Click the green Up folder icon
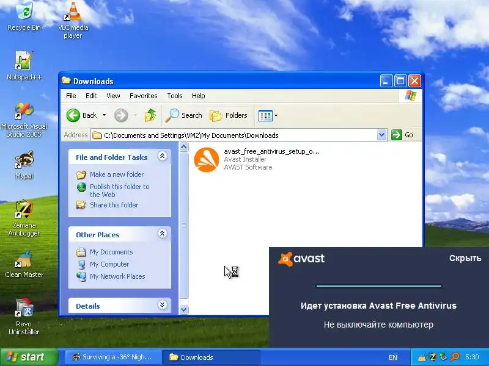Viewport: 489px width, 366px height. click(x=150, y=115)
